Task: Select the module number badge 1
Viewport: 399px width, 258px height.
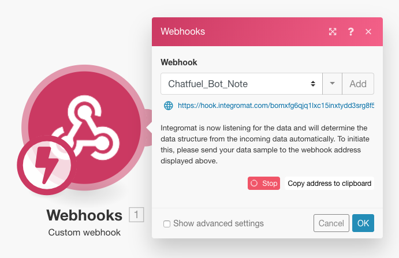Action: pyautogui.click(x=136, y=215)
